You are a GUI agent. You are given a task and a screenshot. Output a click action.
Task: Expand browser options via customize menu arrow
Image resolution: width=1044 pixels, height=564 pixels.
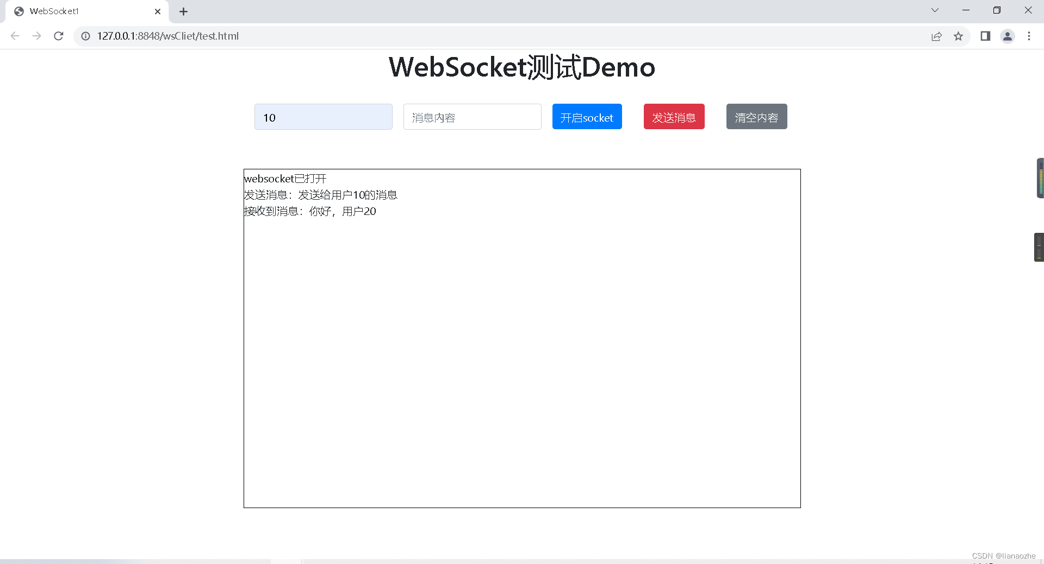coord(935,10)
